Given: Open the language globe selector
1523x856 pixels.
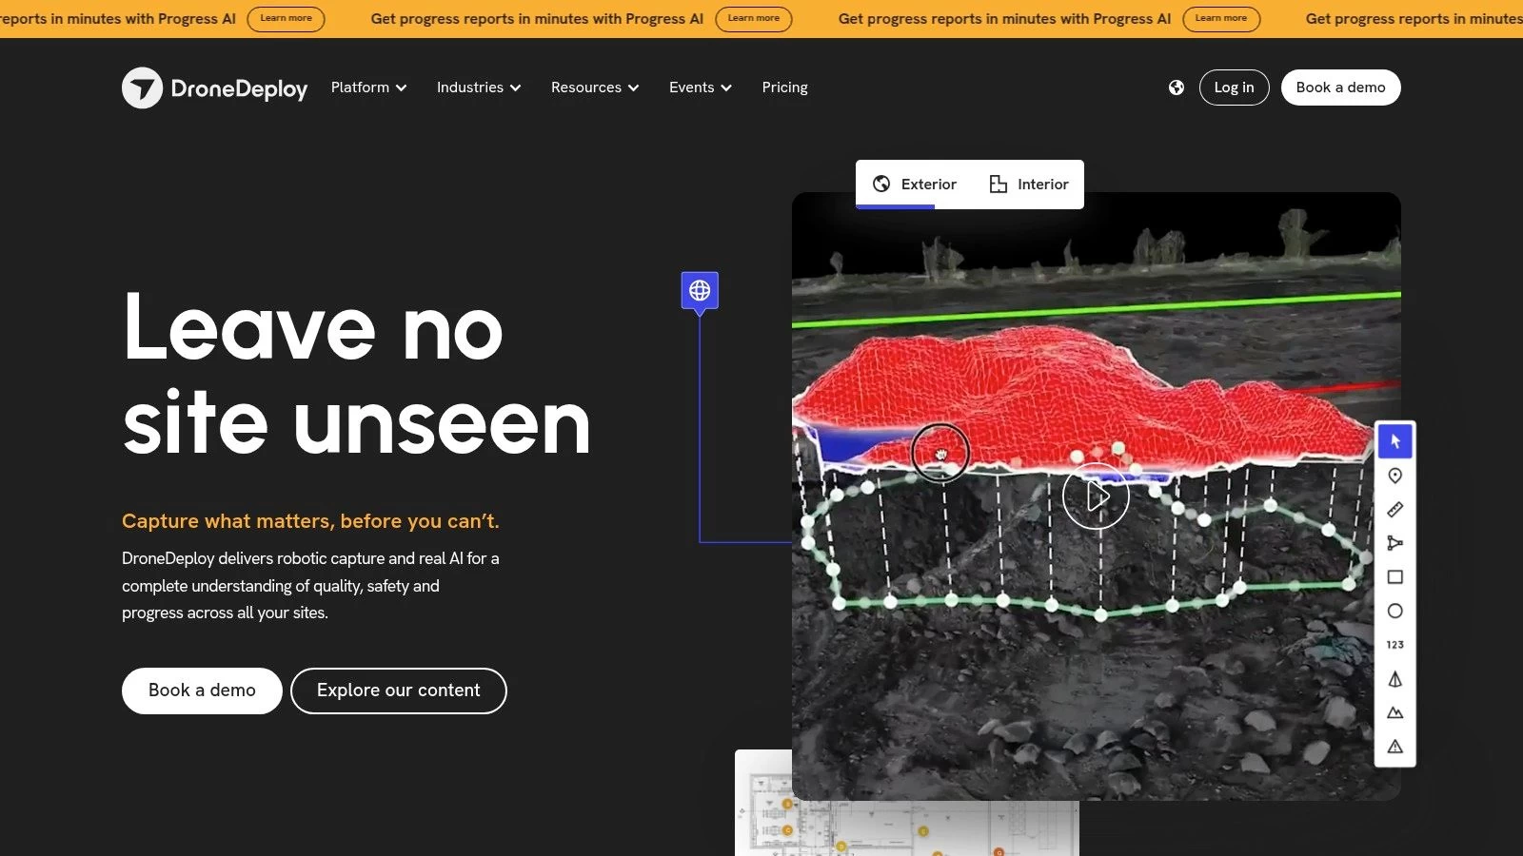Looking at the screenshot, I should [x=1177, y=87].
